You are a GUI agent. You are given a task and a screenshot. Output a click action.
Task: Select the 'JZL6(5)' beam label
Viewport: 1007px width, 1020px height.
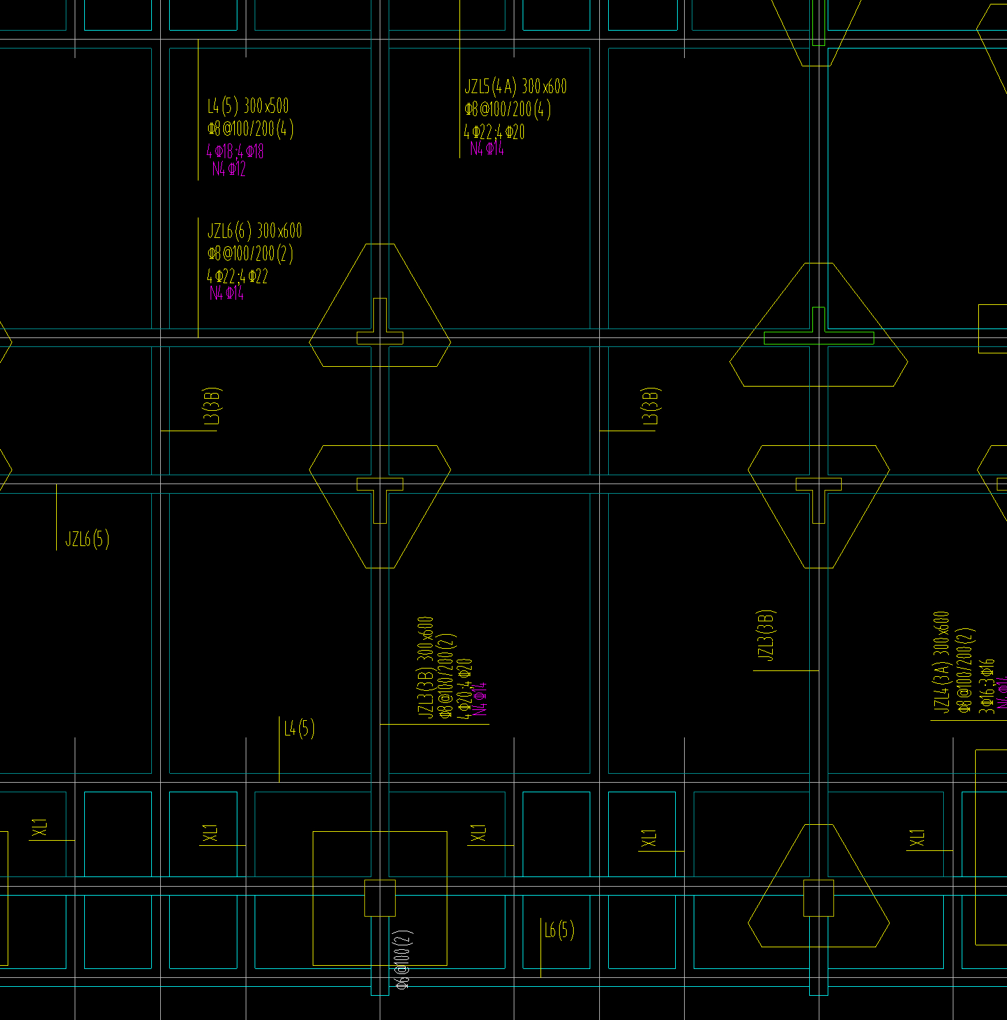tap(87, 540)
